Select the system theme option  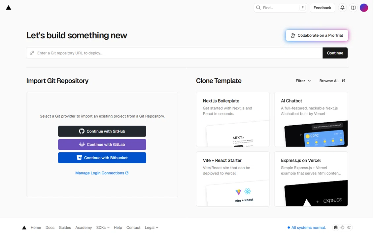point(336,227)
